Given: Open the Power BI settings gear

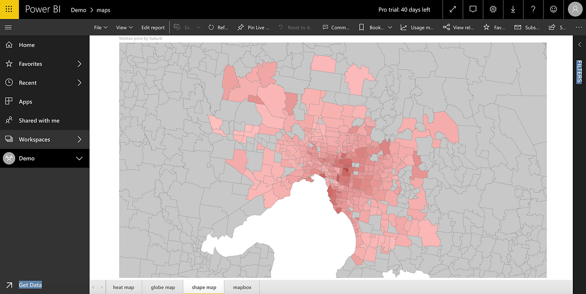Looking at the screenshot, I should pos(493,9).
